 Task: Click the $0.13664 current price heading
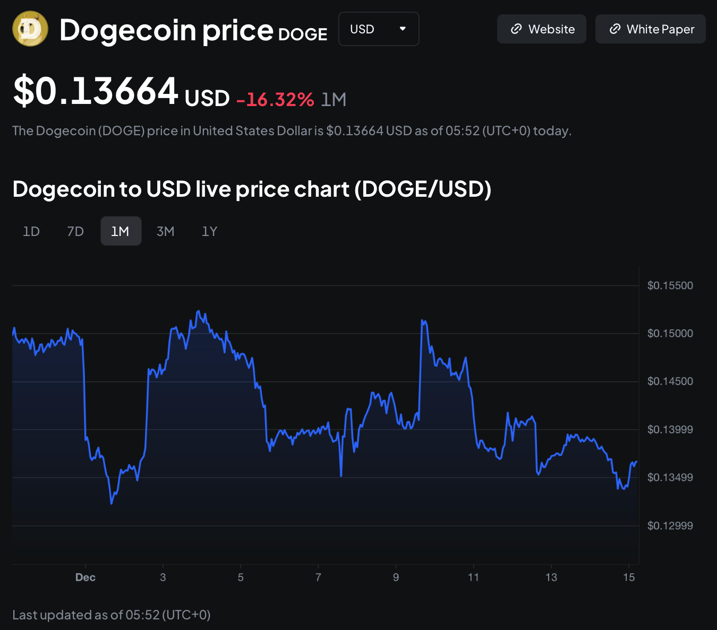pyautogui.click(x=96, y=91)
